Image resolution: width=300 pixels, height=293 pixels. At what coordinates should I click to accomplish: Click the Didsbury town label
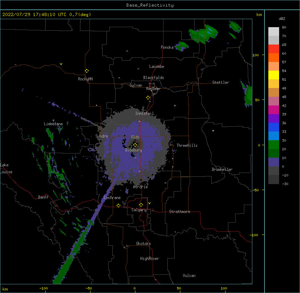click(x=134, y=150)
